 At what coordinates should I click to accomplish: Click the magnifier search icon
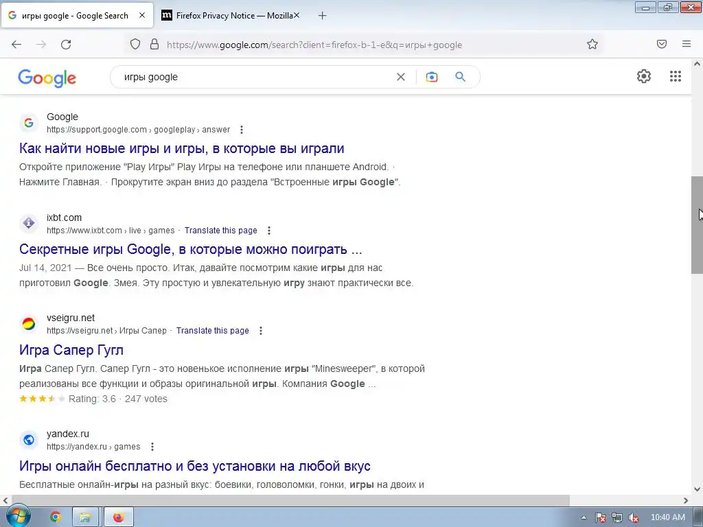[x=461, y=77]
